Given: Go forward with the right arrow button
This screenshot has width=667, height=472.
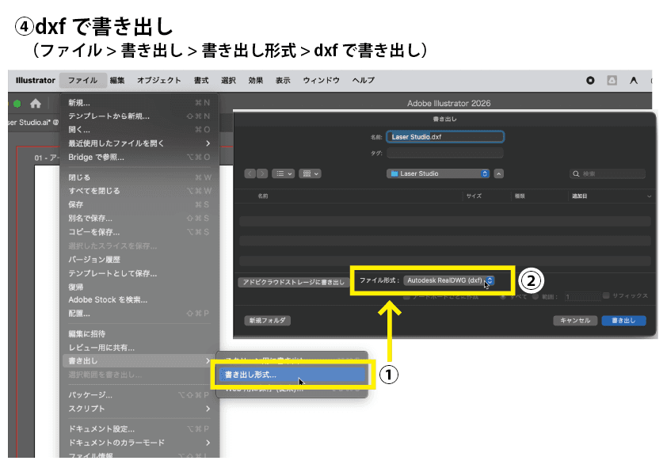Looking at the screenshot, I should (262, 173).
